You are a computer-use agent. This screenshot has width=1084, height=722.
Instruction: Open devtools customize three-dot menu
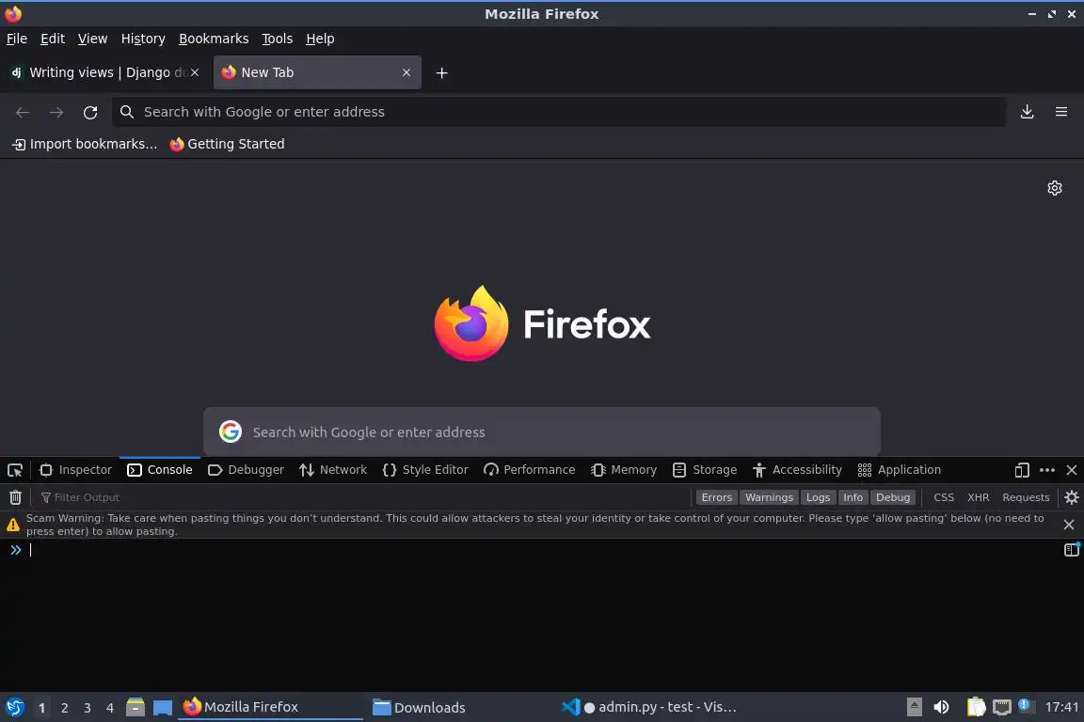coord(1047,470)
